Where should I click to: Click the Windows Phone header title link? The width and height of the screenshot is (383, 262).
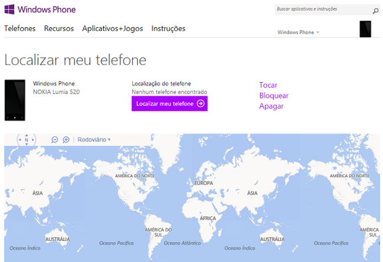[x=47, y=9]
